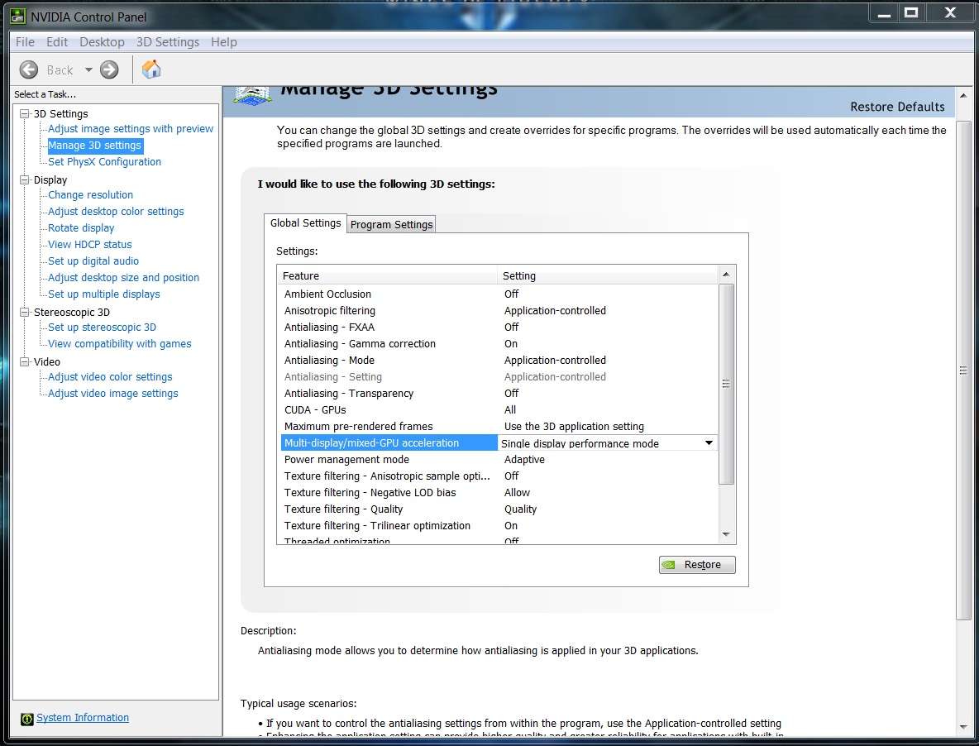Click the main page scrollbar thumb
Screen dimensions: 979x746
963,371
